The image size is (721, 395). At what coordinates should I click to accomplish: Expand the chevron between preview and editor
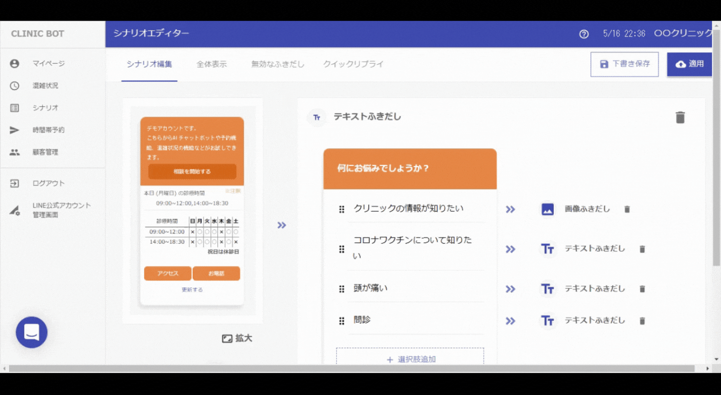click(x=282, y=225)
